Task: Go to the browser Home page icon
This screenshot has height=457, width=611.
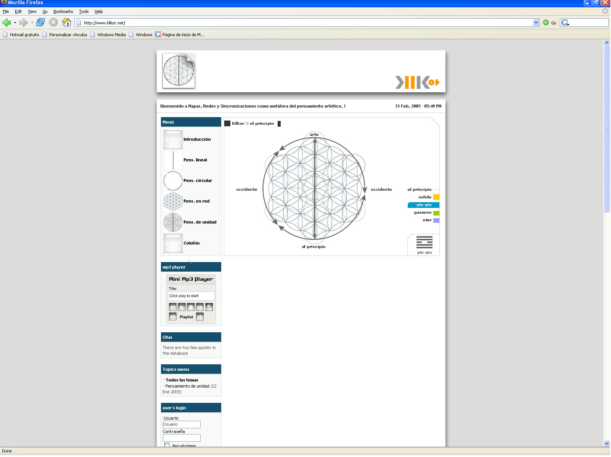Action: (66, 23)
